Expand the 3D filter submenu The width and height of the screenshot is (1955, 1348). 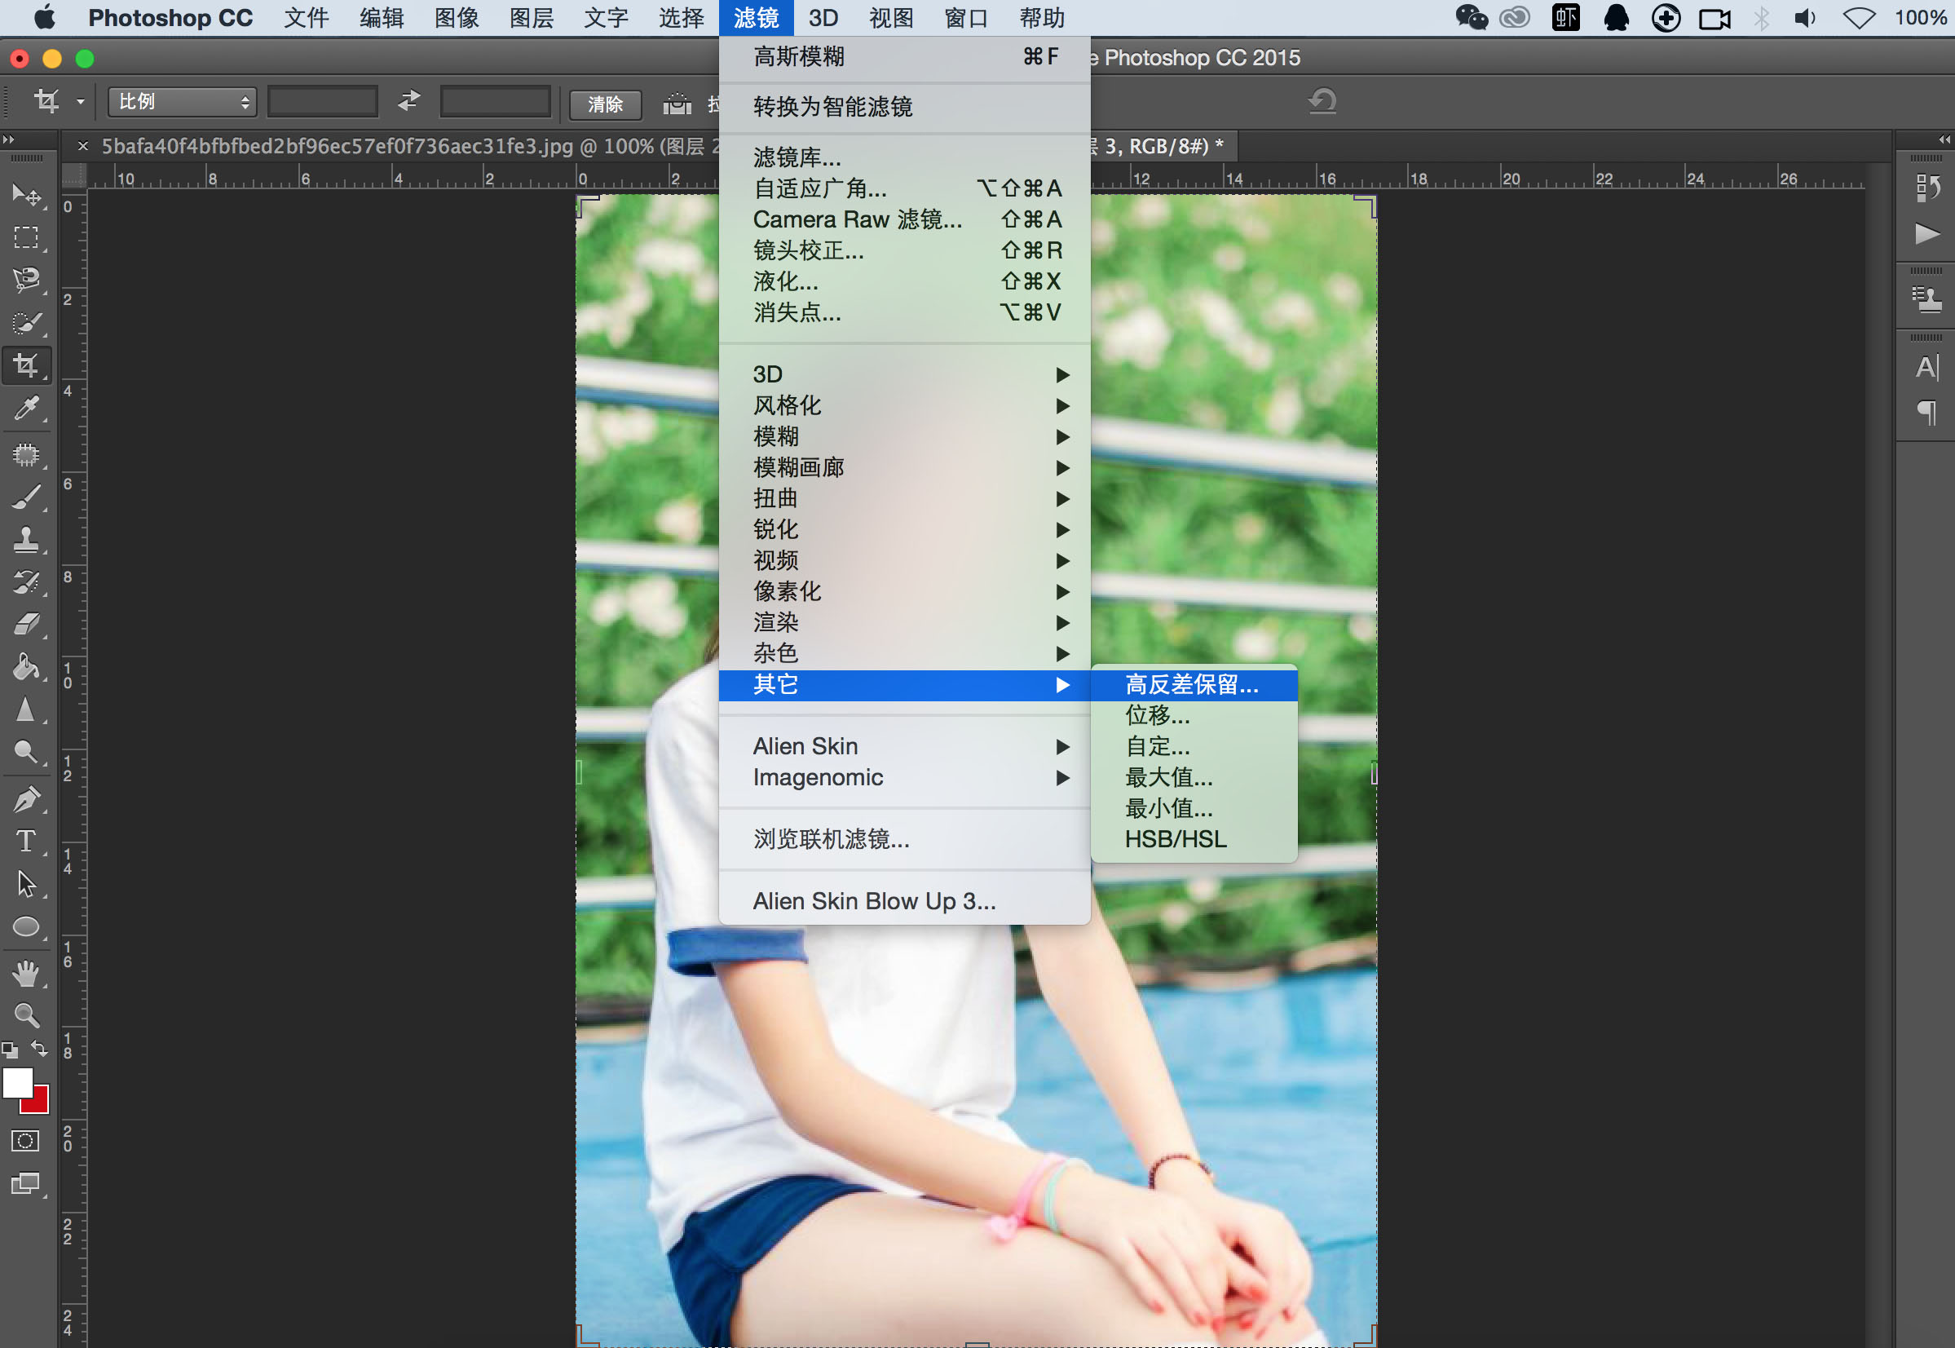coord(904,374)
